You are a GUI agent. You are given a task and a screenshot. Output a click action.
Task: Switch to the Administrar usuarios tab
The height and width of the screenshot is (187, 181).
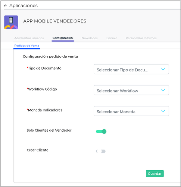coord(29,38)
